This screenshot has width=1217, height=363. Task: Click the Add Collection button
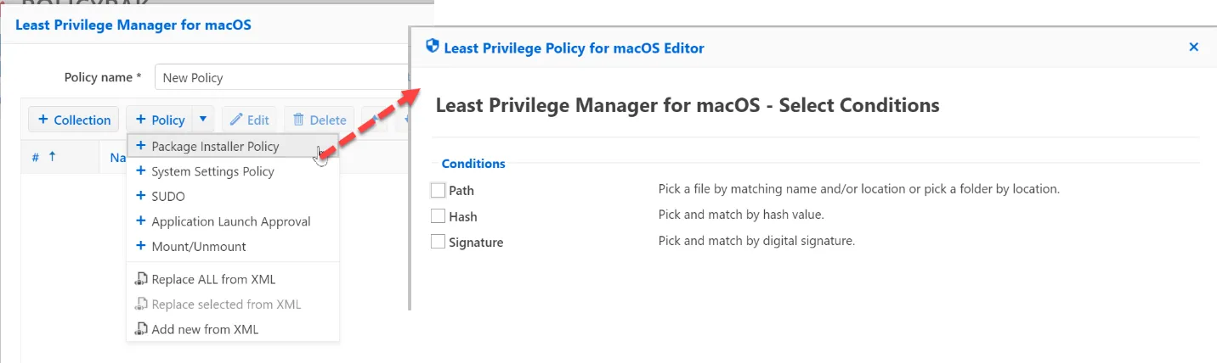pyautogui.click(x=75, y=120)
